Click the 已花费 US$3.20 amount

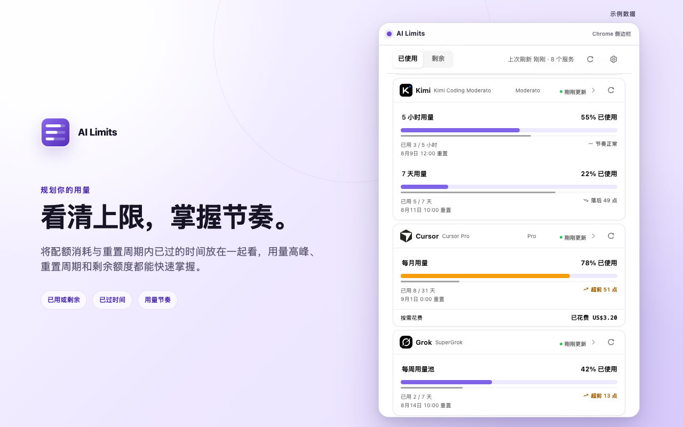[594, 318]
